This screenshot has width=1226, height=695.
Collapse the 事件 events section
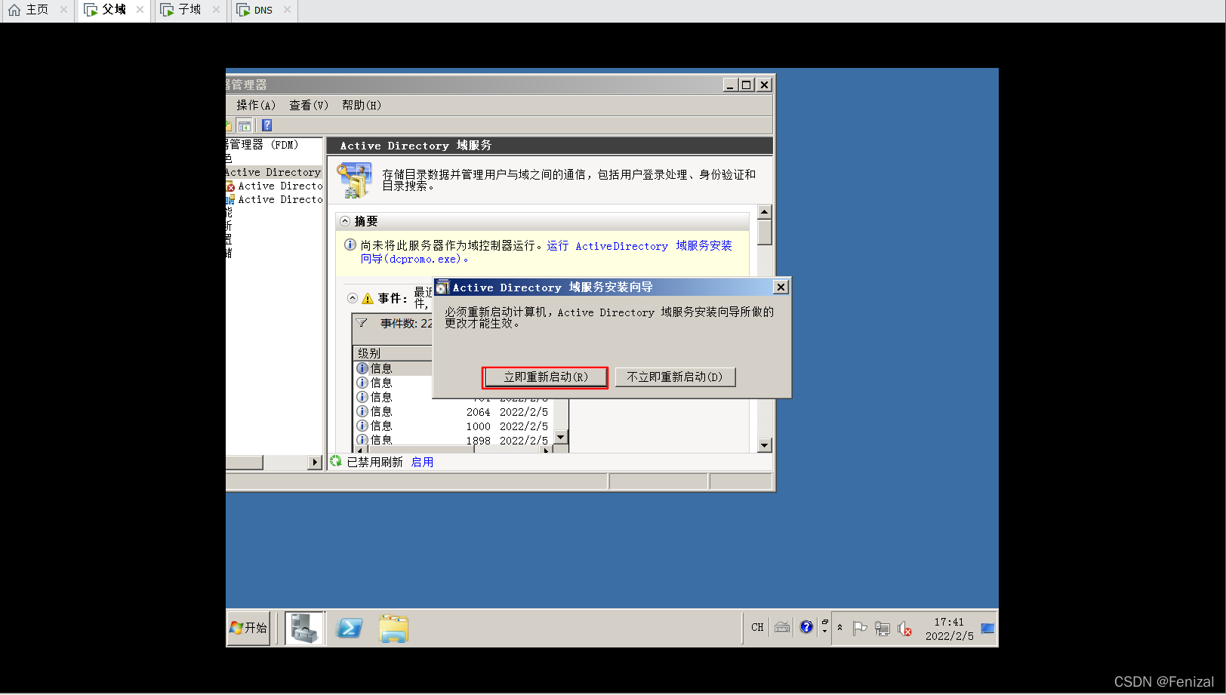coord(353,298)
